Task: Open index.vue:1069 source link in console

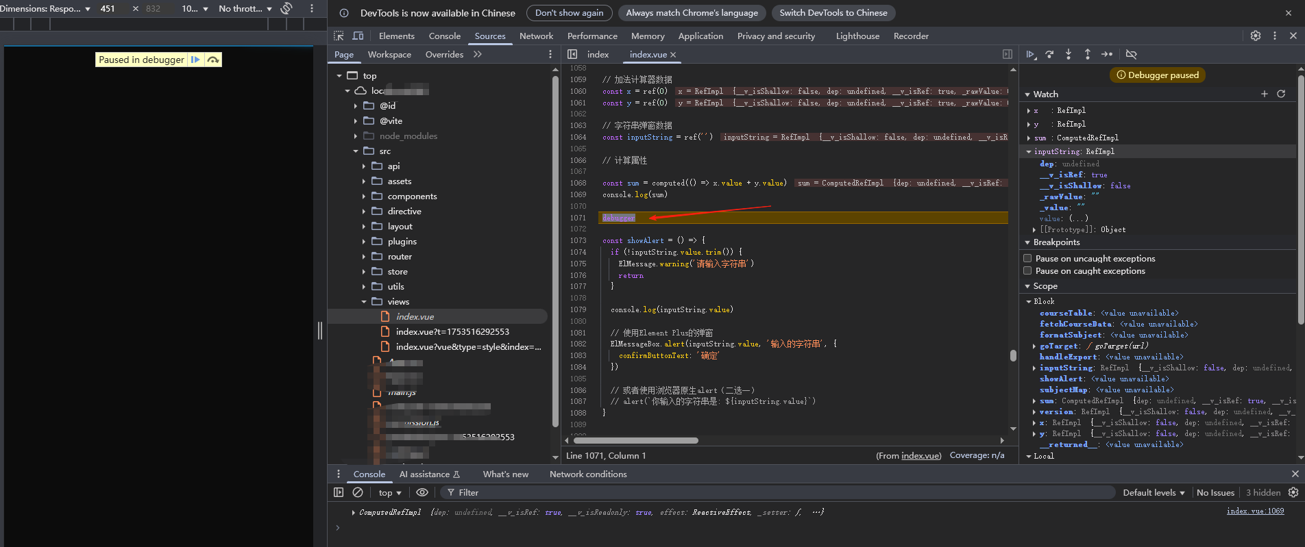Action: pos(1255,511)
